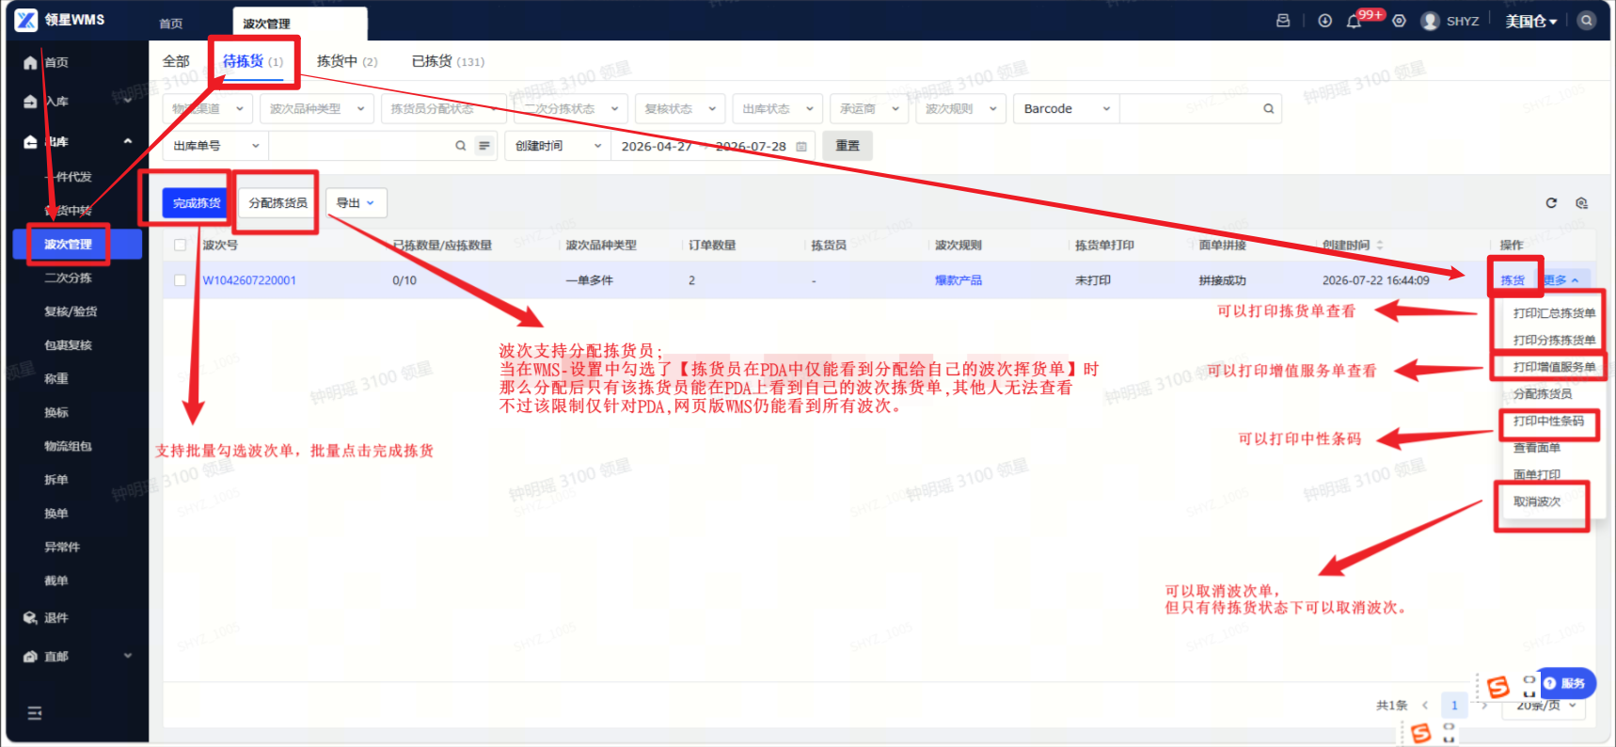Switch to the 已拣货 tab
Screen dimensions: 1616x747
pyautogui.click(x=448, y=61)
